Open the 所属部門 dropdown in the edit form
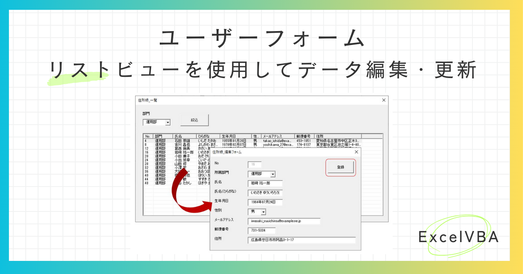The height and width of the screenshot is (274, 523). 273,174
